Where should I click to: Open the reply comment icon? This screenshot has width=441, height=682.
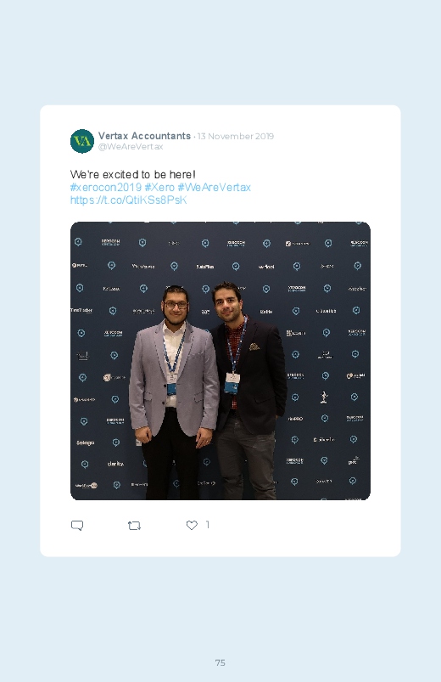77,526
